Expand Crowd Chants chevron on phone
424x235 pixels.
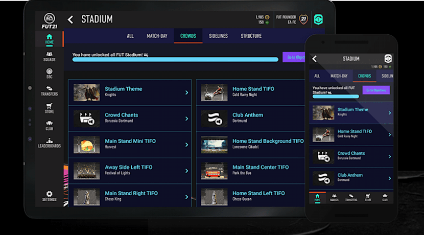[x=390, y=156]
